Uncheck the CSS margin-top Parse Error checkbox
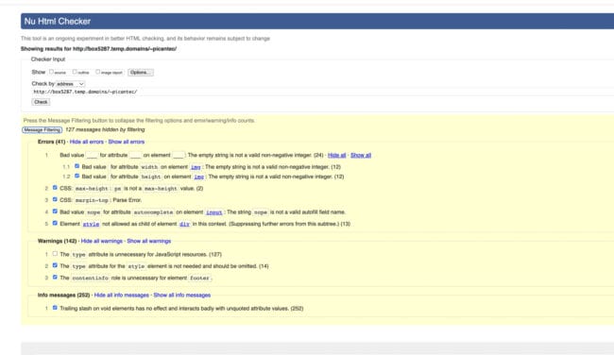Screen dimensions: 614x355 (55, 199)
